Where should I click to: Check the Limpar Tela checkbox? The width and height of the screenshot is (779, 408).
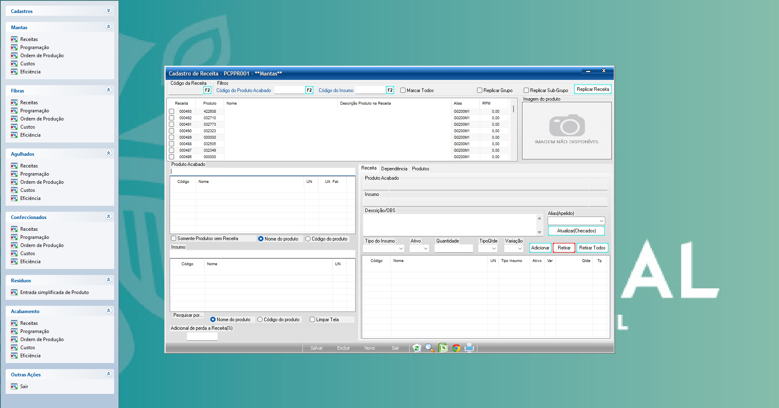[313, 320]
